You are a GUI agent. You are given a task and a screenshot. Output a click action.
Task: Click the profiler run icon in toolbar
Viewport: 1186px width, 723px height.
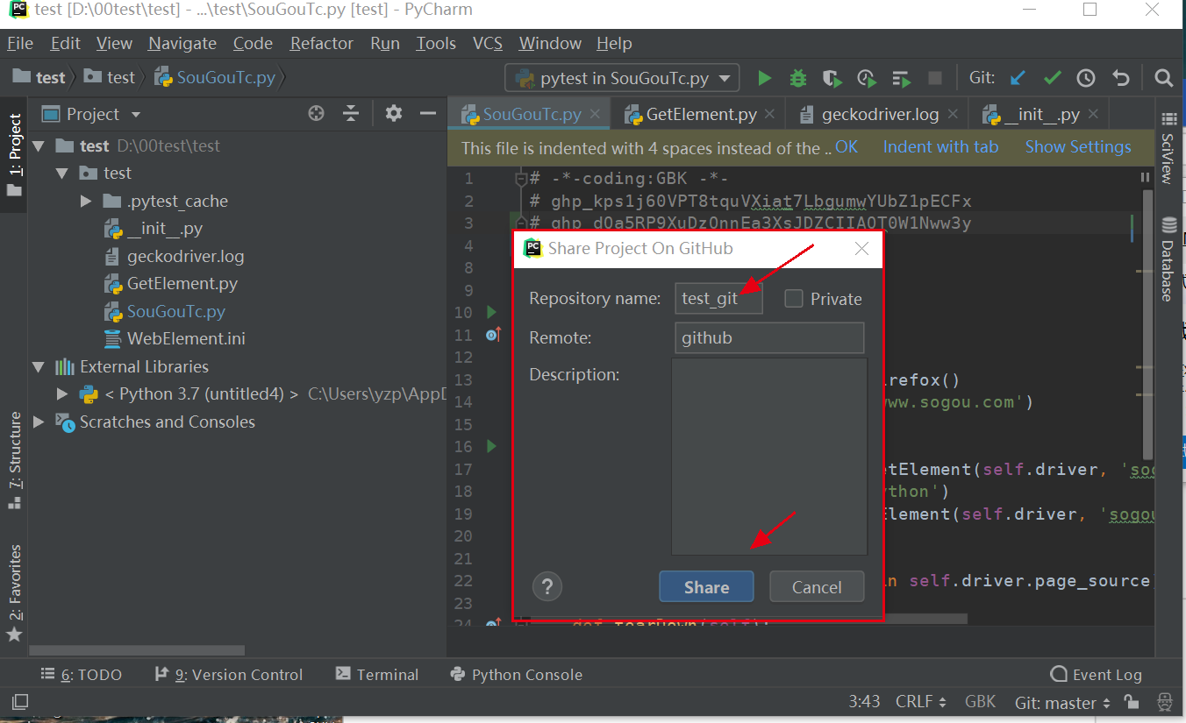click(x=867, y=78)
